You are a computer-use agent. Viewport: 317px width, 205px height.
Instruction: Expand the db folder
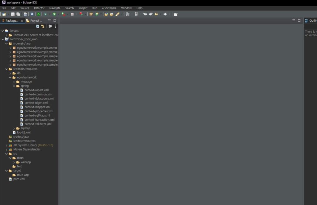(10, 73)
